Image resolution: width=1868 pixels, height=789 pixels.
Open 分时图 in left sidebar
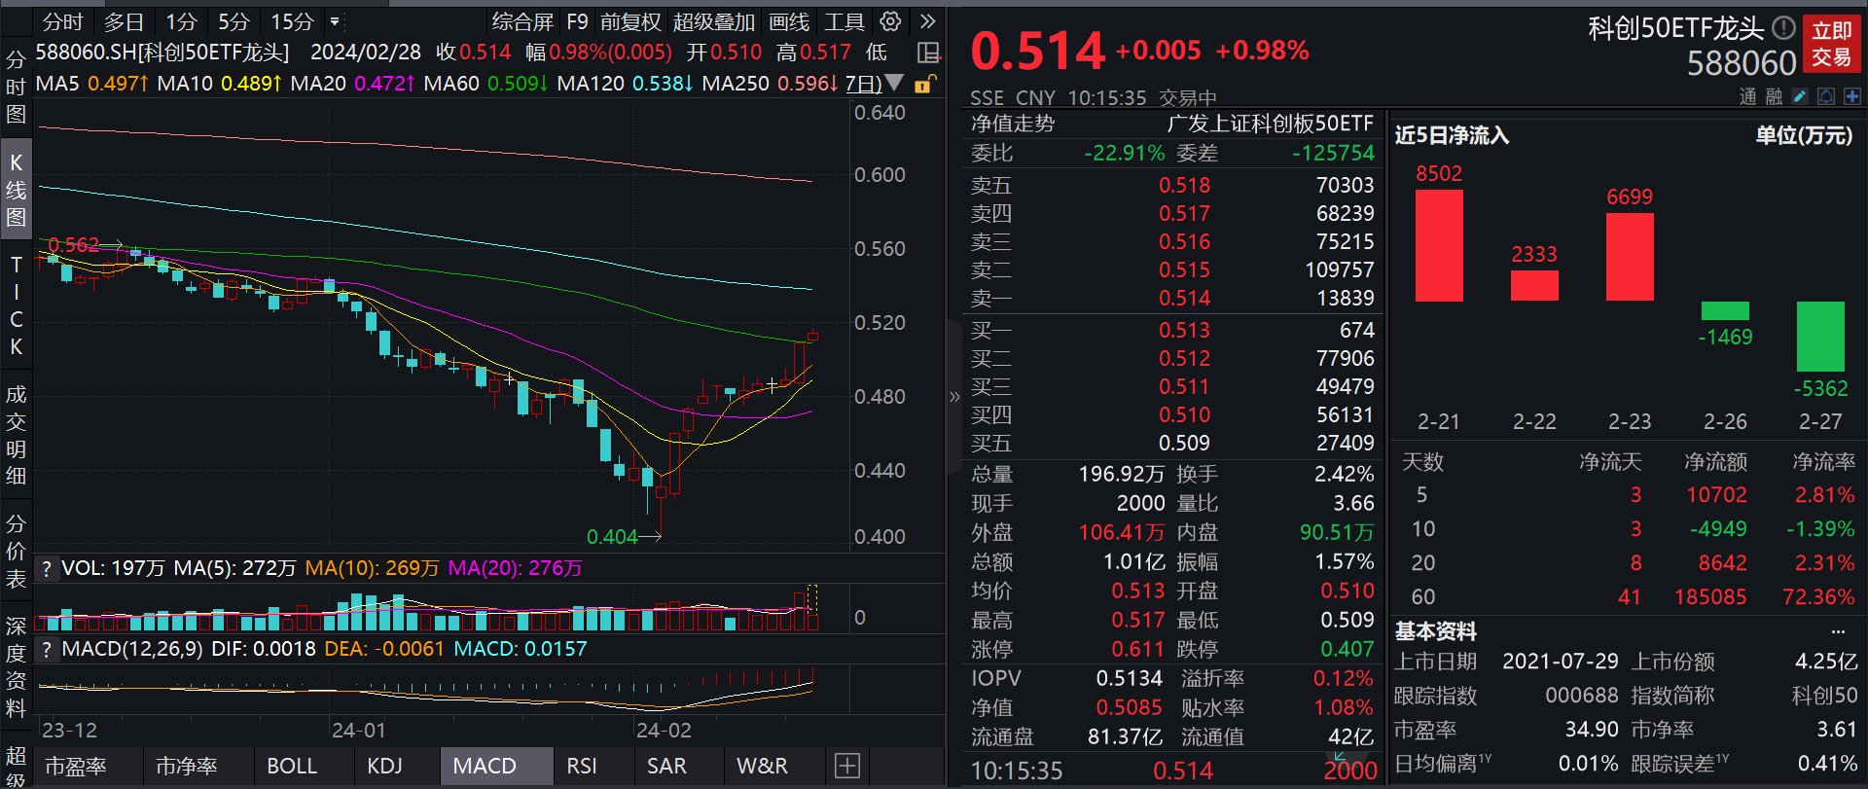coord(16,87)
